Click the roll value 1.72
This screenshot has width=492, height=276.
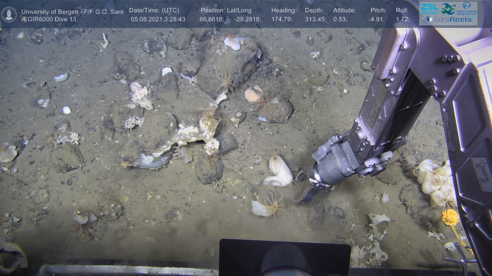[403, 19]
